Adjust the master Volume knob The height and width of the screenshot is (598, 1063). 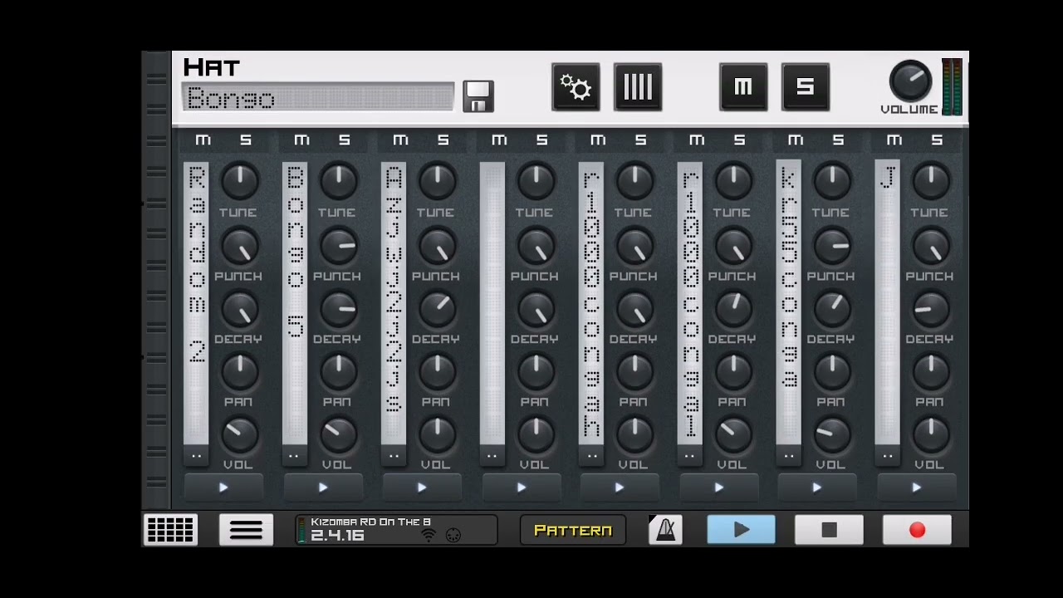tap(910, 81)
